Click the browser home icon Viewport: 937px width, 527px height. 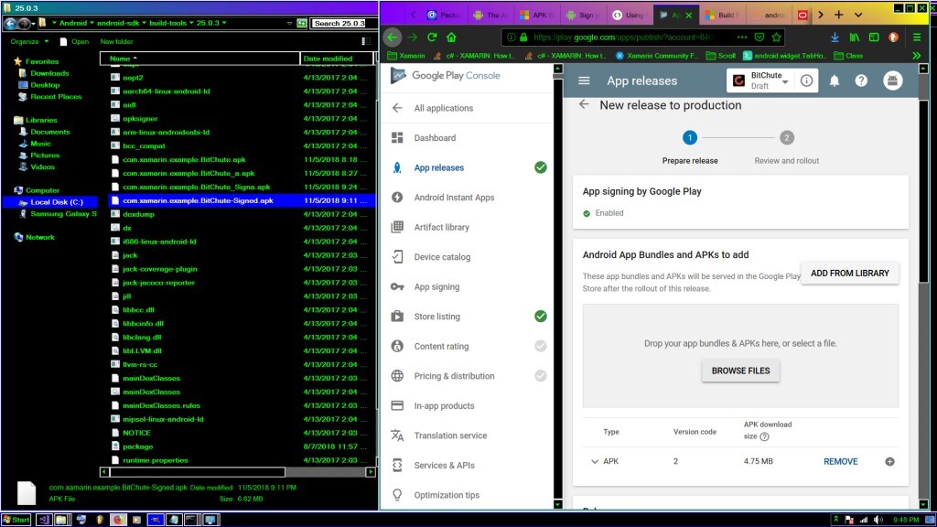click(452, 38)
